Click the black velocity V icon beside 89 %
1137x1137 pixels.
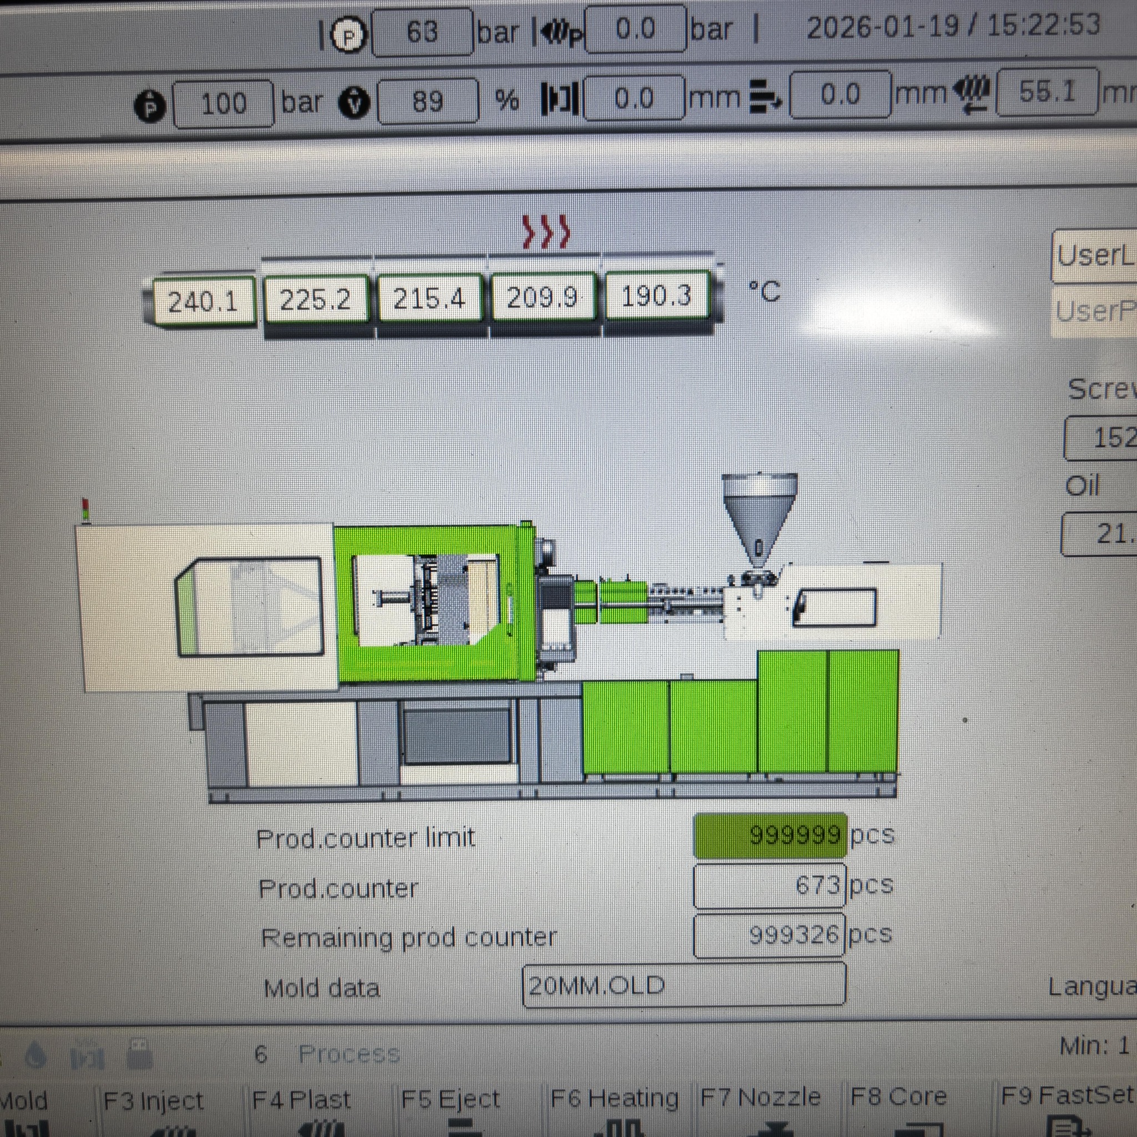pyautogui.click(x=354, y=103)
